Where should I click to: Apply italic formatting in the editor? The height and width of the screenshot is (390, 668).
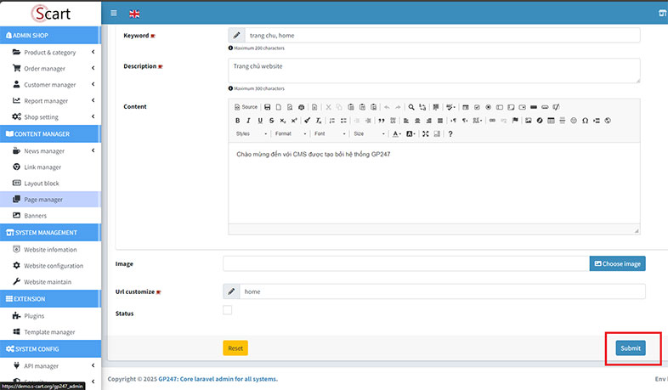tap(248, 121)
